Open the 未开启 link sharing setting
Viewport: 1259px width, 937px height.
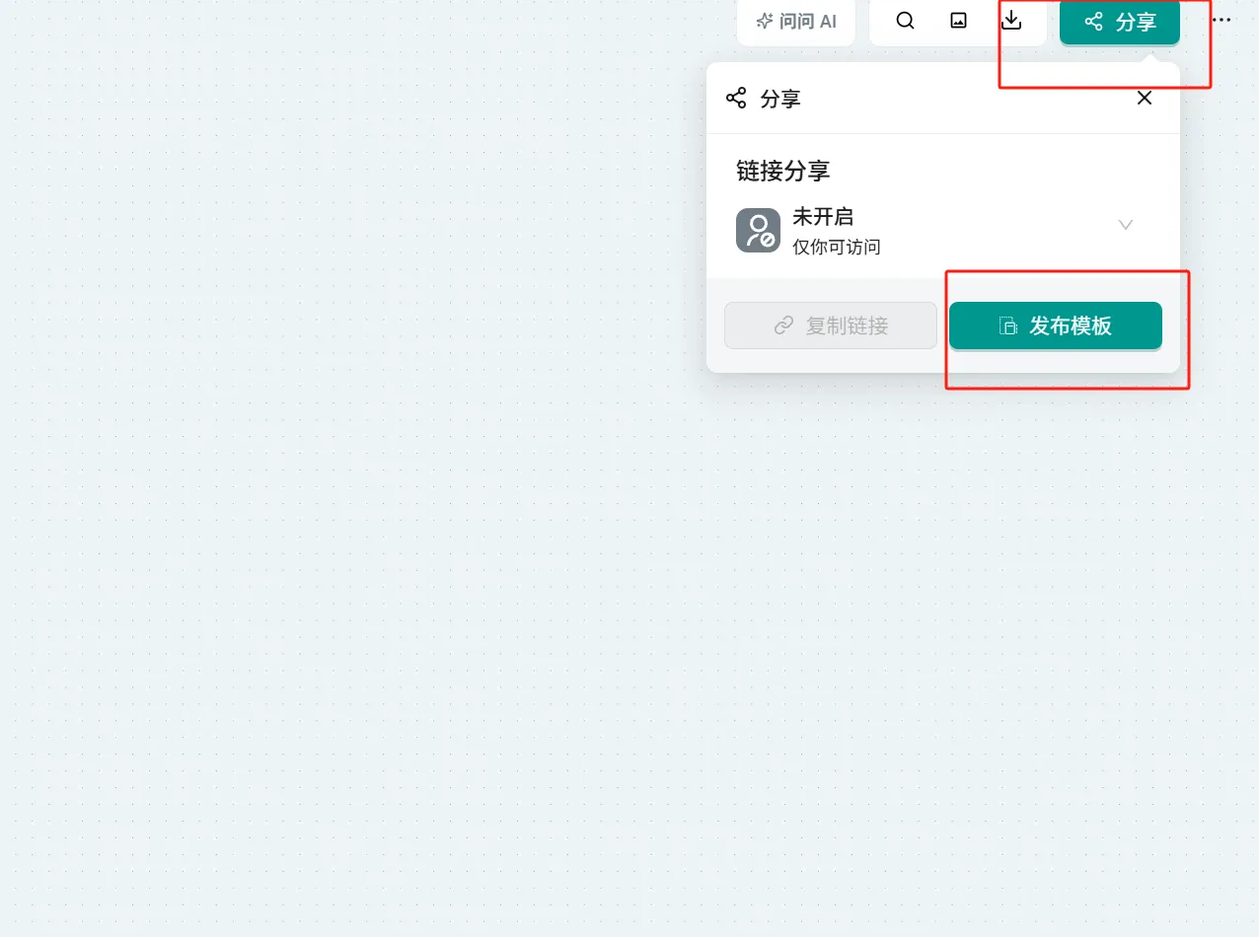tap(823, 217)
